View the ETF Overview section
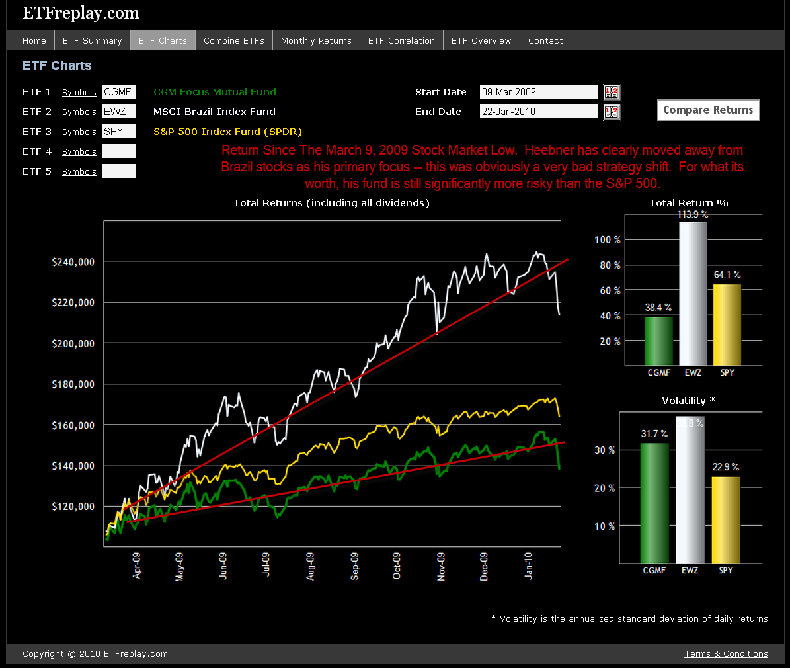 point(481,41)
